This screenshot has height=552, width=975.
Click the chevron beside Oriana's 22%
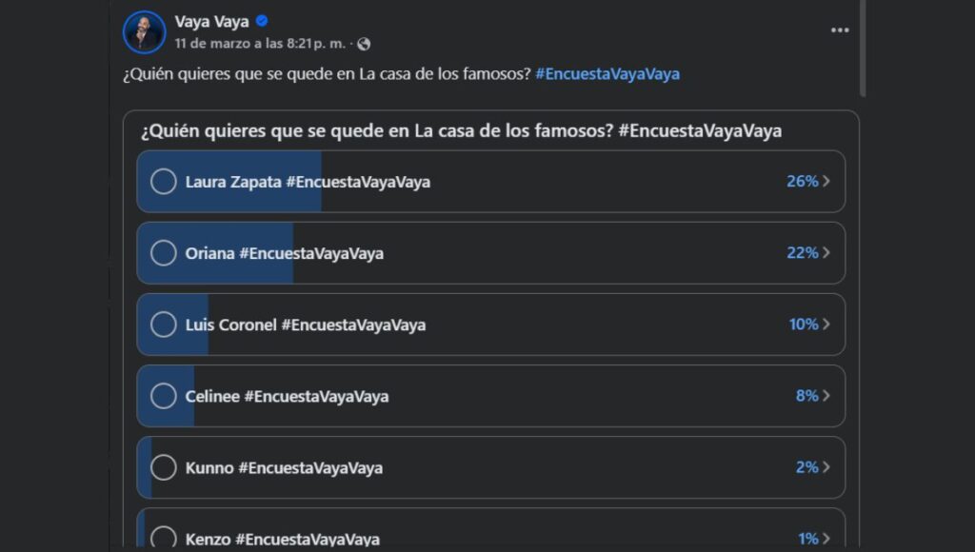point(829,252)
